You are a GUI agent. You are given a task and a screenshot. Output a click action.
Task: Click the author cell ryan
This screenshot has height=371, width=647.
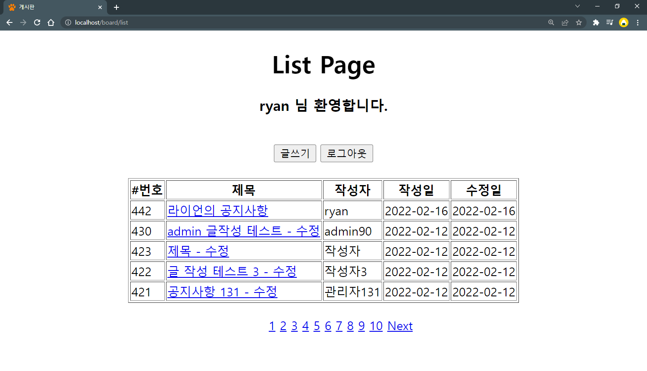tap(352, 211)
